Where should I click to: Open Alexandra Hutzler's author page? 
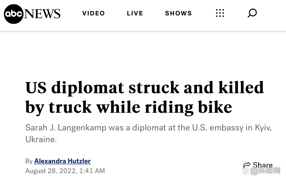pyautogui.click(x=62, y=161)
